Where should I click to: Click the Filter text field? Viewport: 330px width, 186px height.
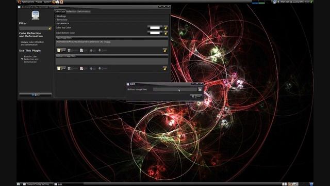click(34, 28)
